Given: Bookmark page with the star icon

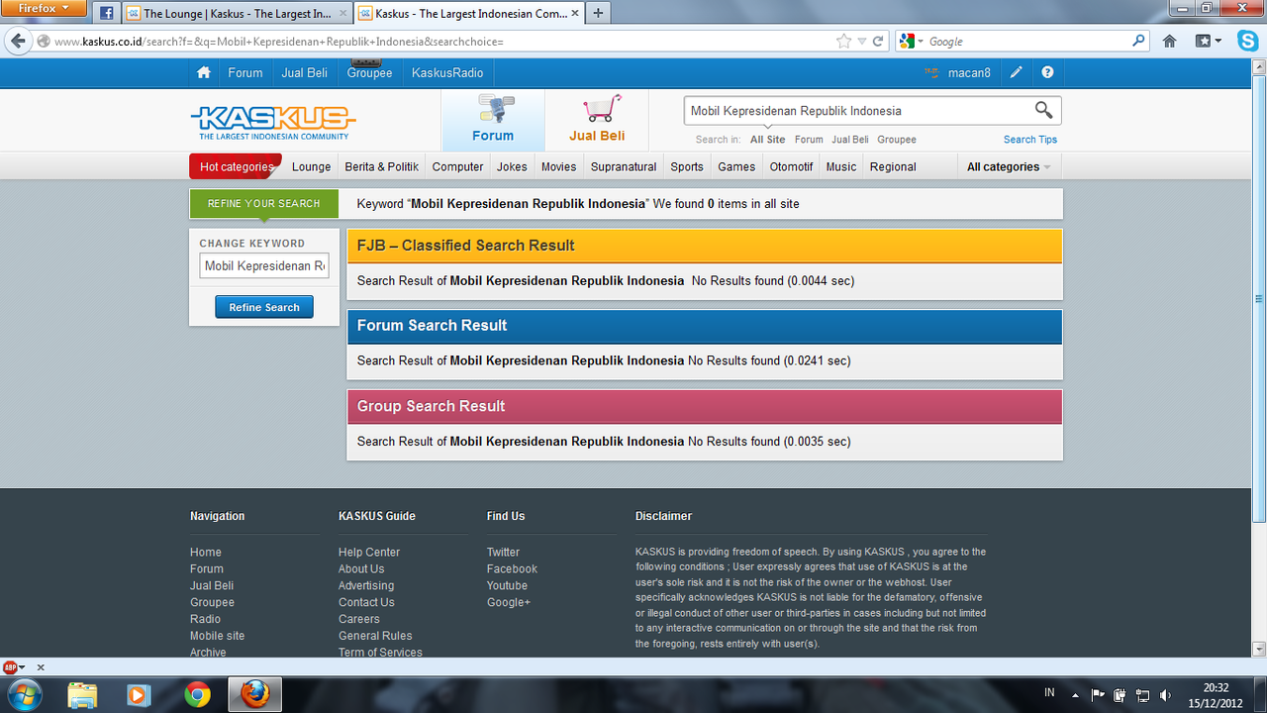Looking at the screenshot, I should point(843,42).
